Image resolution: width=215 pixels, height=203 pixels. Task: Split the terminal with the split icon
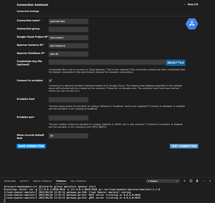[191, 181]
